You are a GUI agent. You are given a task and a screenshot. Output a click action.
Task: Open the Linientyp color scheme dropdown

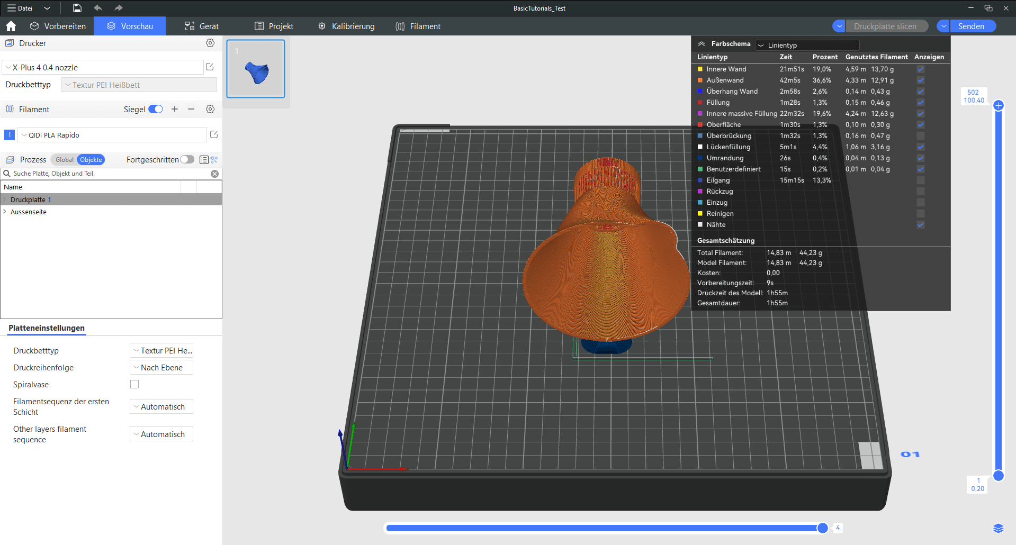click(807, 45)
